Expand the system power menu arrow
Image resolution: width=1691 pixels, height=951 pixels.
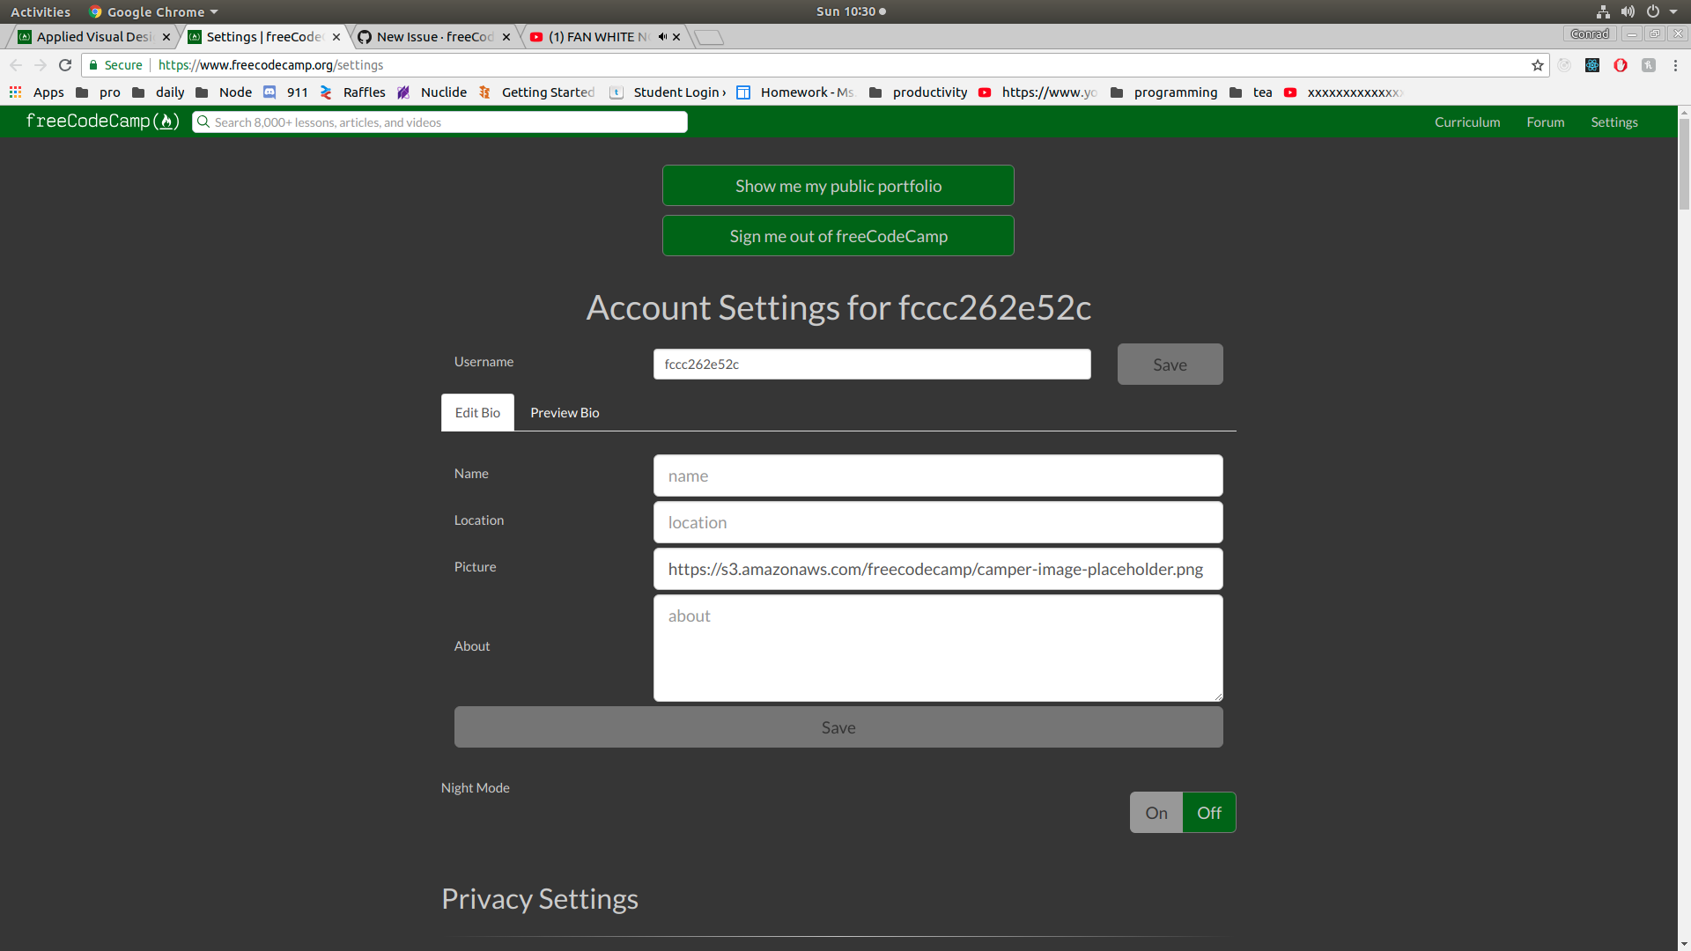click(x=1673, y=11)
